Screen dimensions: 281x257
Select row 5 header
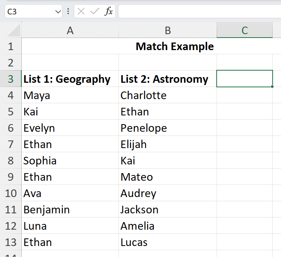coord(11,111)
